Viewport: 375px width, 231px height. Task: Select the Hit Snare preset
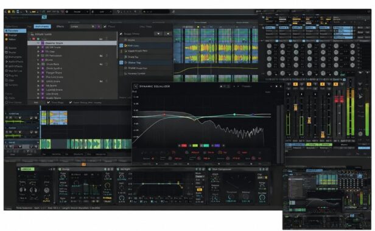[51, 86]
